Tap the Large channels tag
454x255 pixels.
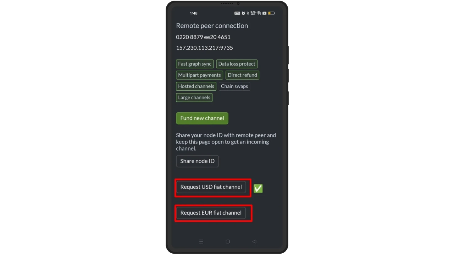click(194, 97)
